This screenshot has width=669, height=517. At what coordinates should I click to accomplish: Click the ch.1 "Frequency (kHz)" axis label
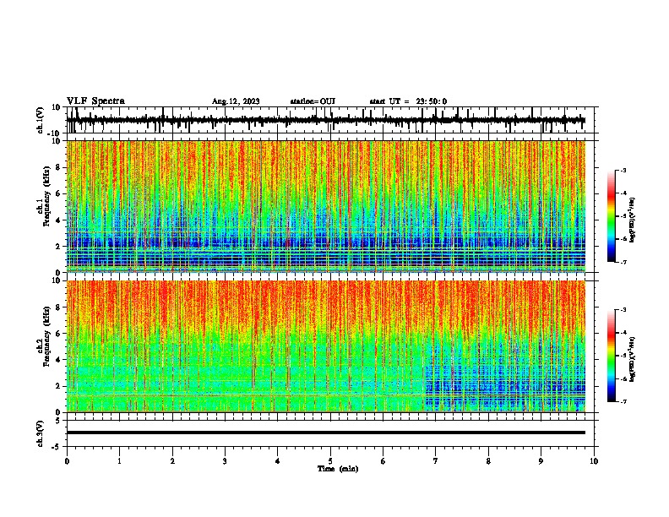coord(46,196)
